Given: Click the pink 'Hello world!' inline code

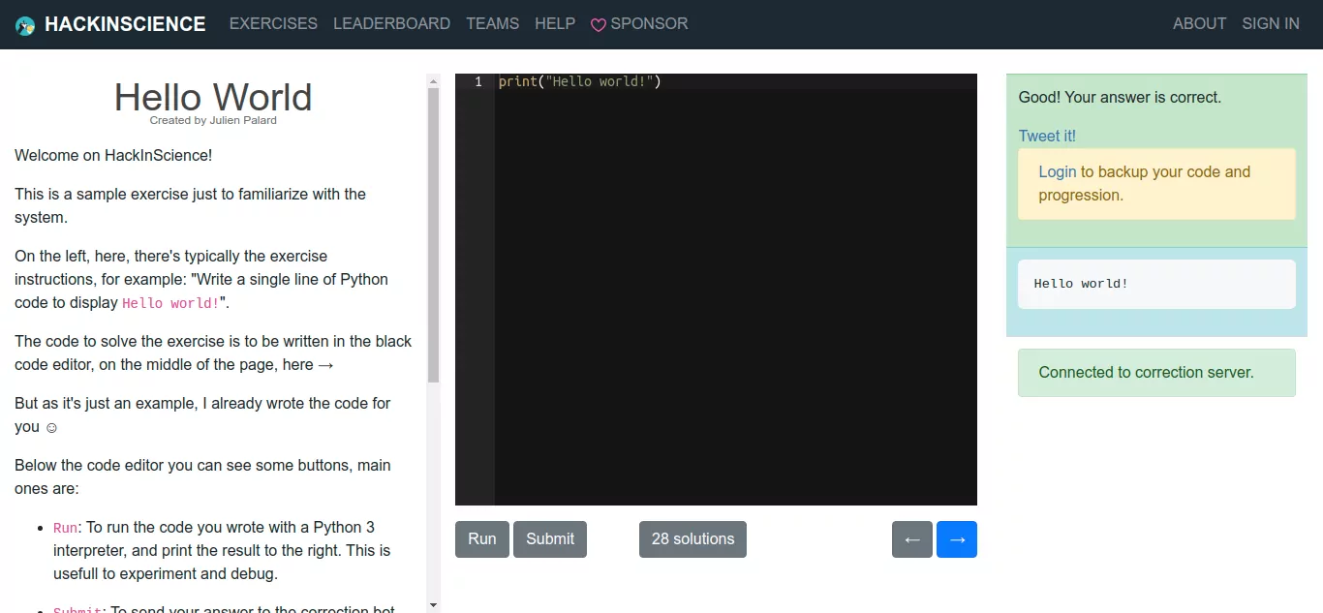Looking at the screenshot, I should click(x=170, y=304).
